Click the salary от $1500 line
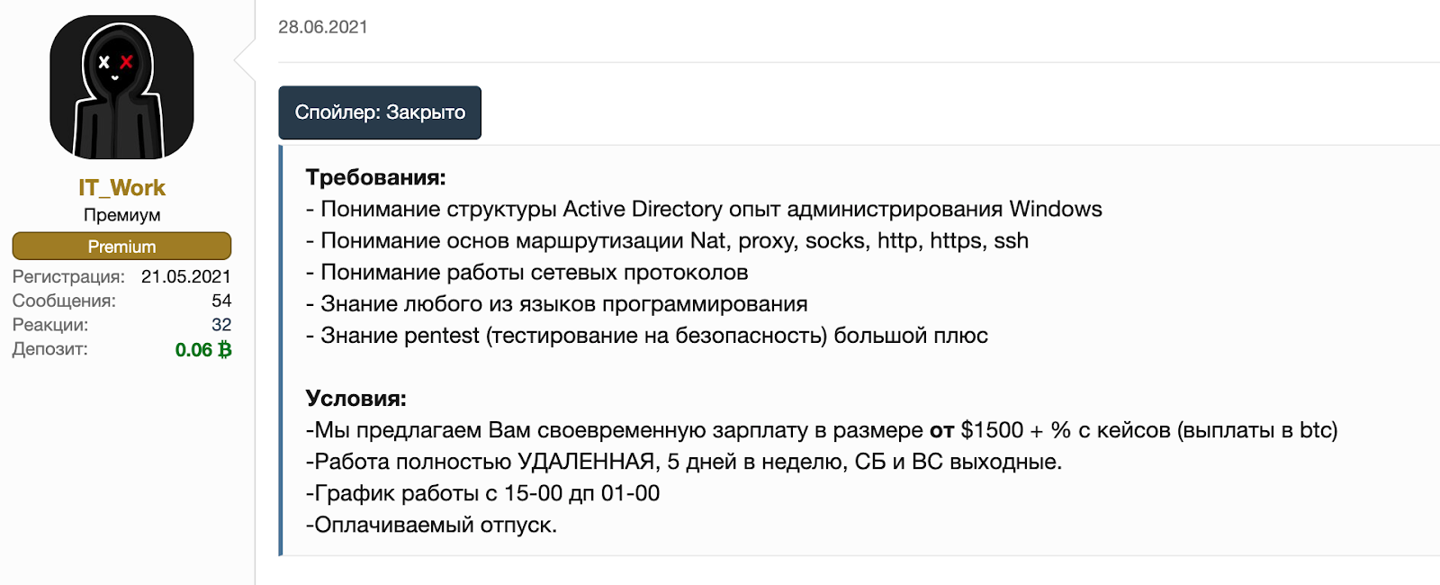The width and height of the screenshot is (1440, 585). [822, 430]
